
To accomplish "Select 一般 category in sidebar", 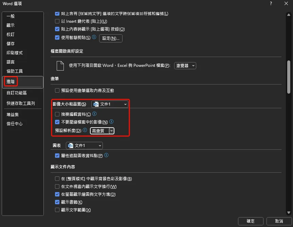I will [x=23, y=16].
